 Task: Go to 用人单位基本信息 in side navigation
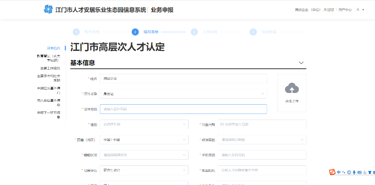tap(49, 103)
